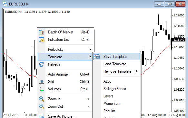The image size is (188, 118).
Task: Click the Save Template icon
Action: (x=97, y=56)
